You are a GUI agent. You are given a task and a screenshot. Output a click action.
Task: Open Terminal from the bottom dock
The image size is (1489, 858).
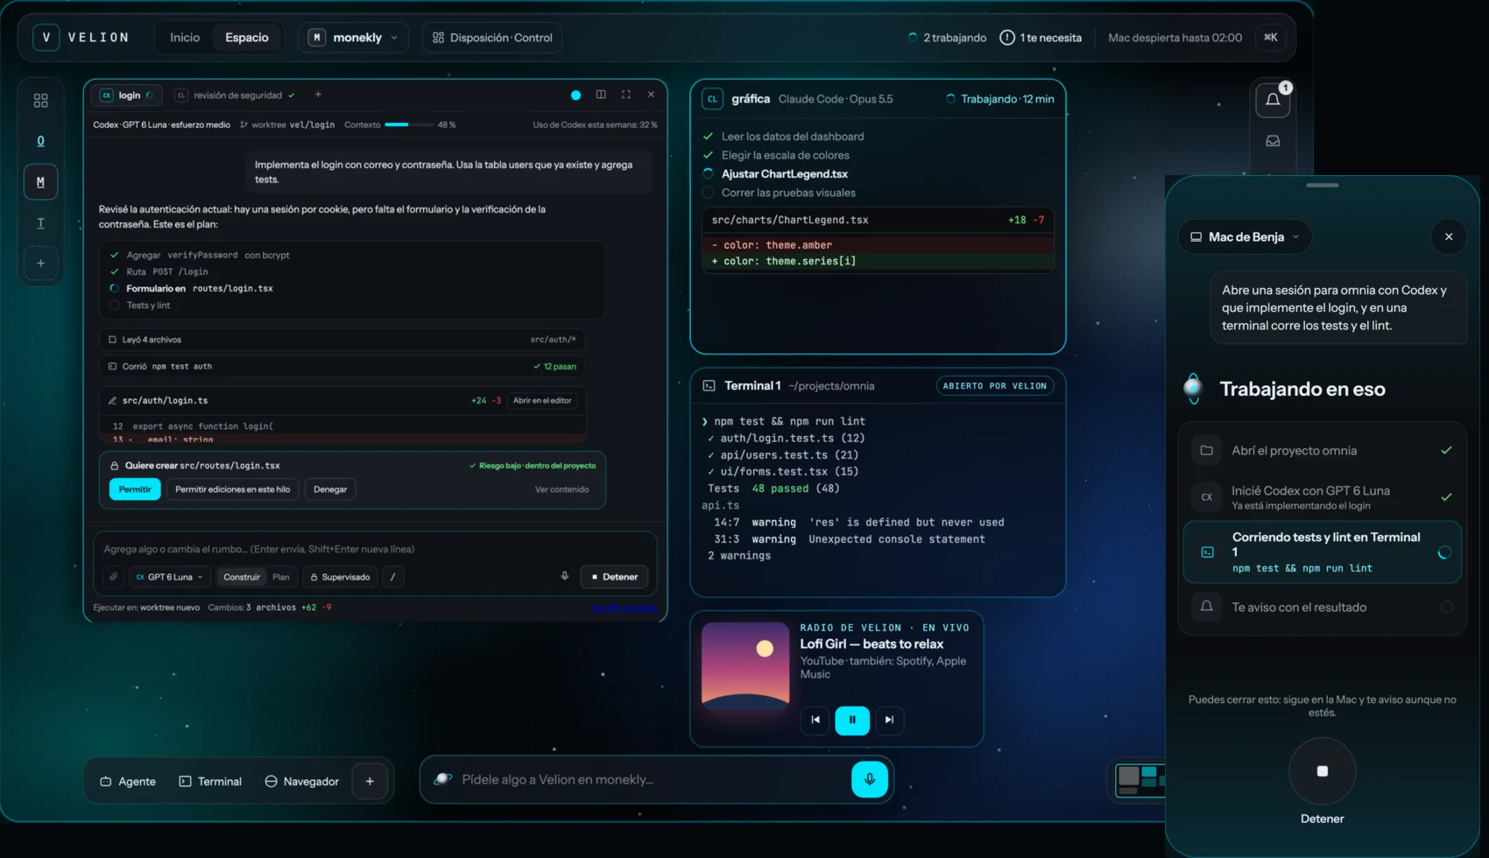pos(210,781)
